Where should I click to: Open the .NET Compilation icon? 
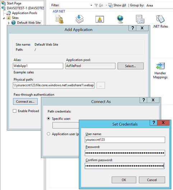point(80,19)
